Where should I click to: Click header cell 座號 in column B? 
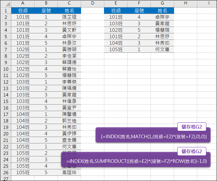pyautogui.click(x=46, y=11)
